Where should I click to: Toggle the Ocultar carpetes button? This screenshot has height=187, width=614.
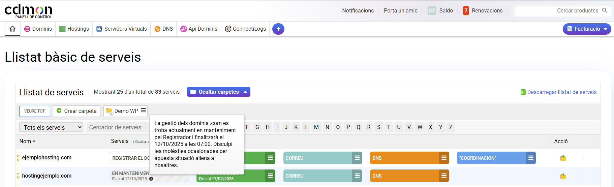coord(218,92)
